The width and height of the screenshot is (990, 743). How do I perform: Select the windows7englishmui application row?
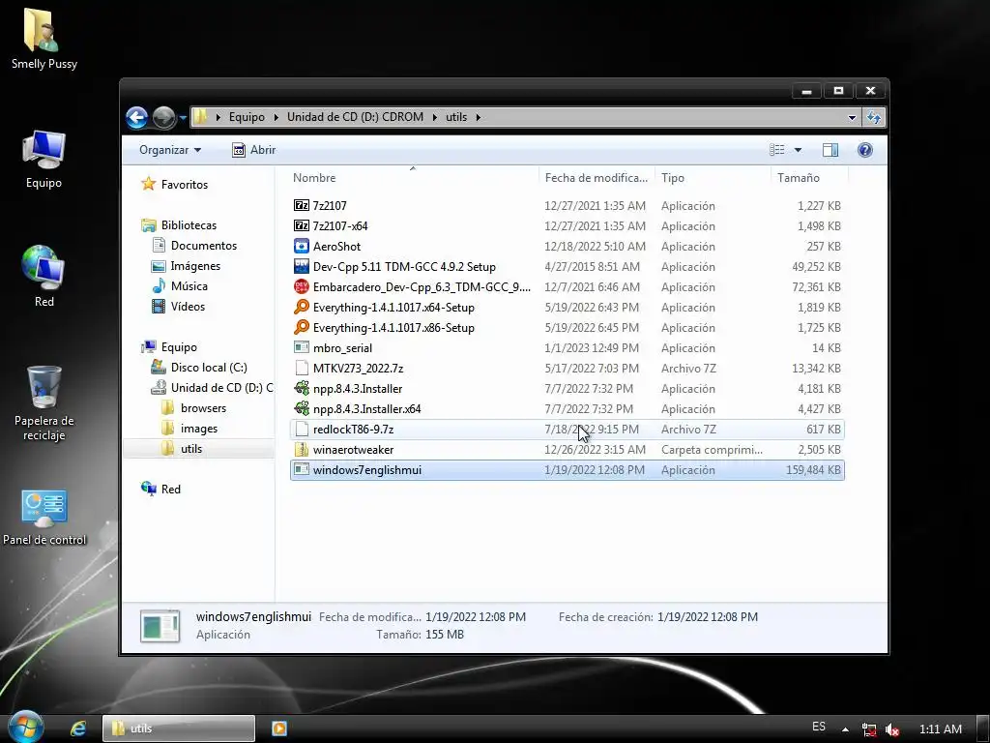[567, 470]
